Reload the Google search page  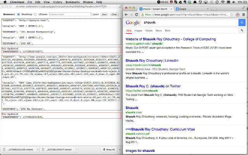pos(136,15)
